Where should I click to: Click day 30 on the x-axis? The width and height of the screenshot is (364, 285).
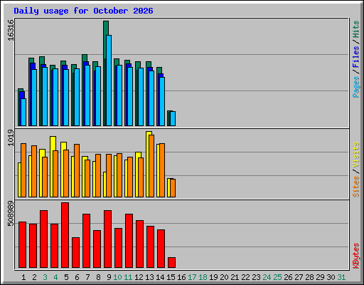tap(331, 277)
